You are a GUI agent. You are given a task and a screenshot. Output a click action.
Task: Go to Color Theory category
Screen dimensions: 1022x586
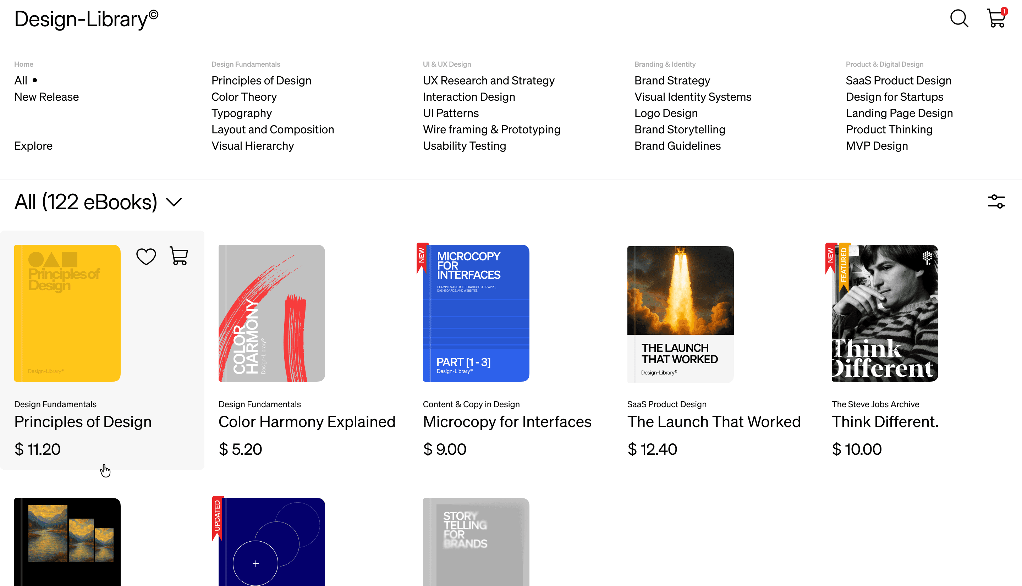pyautogui.click(x=244, y=97)
